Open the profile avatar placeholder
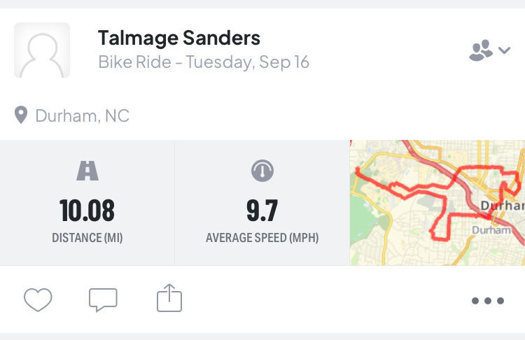525x340 pixels. [42, 50]
